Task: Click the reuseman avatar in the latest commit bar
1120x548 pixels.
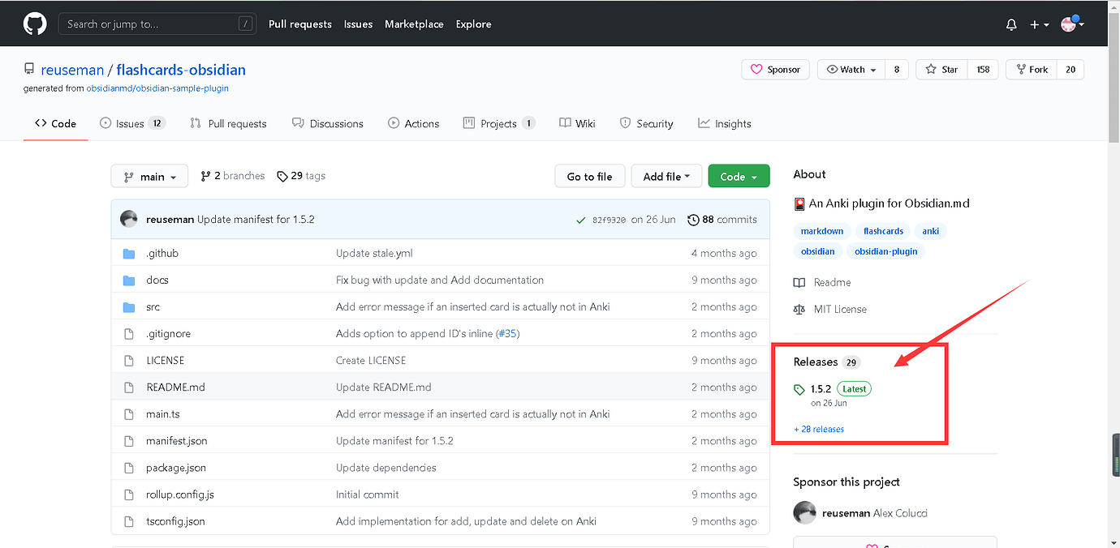Action: tap(129, 219)
